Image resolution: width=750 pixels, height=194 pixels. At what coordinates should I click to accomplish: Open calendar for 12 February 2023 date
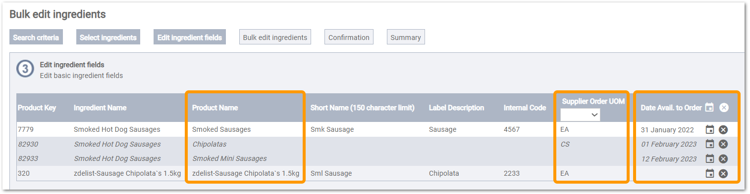pos(710,159)
